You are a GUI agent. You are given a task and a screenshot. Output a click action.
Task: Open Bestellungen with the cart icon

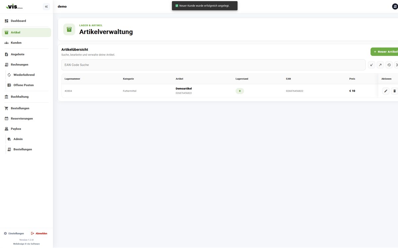27,108
